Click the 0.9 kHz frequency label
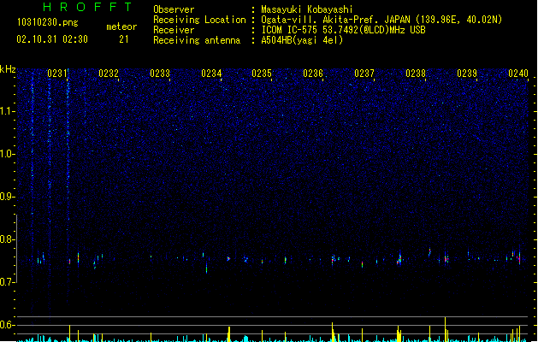538x342 pixels. pyautogui.click(x=8, y=197)
